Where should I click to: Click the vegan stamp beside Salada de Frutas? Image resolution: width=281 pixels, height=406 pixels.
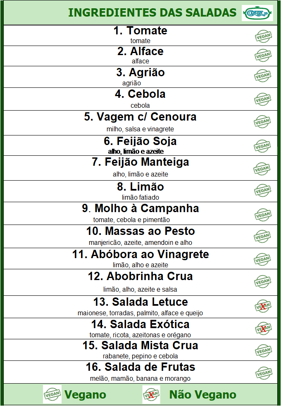264,373
